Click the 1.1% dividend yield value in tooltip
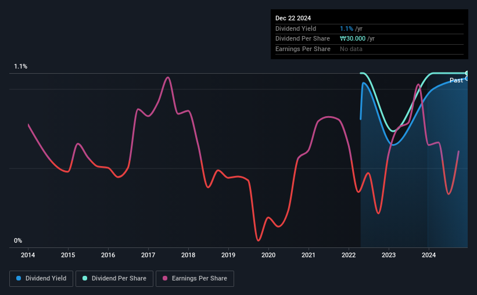Screen dimensions: 477x295 346,28
